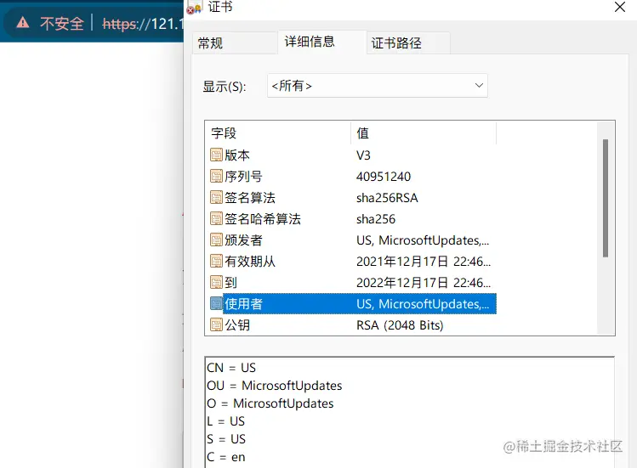Click the 2022年12月17日 date value
The height and width of the screenshot is (468, 637).
(x=424, y=283)
